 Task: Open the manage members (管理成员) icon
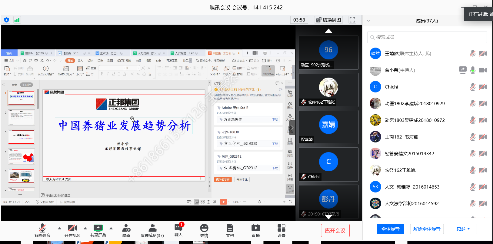[x=152, y=228]
